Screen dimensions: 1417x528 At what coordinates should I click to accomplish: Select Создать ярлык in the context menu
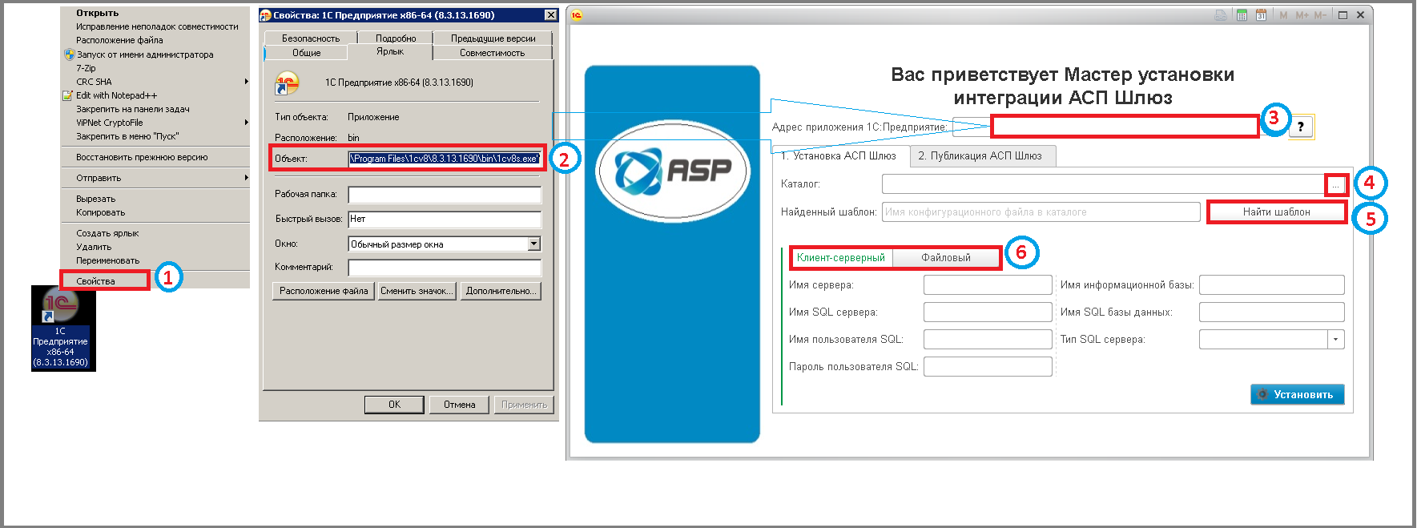tap(107, 233)
